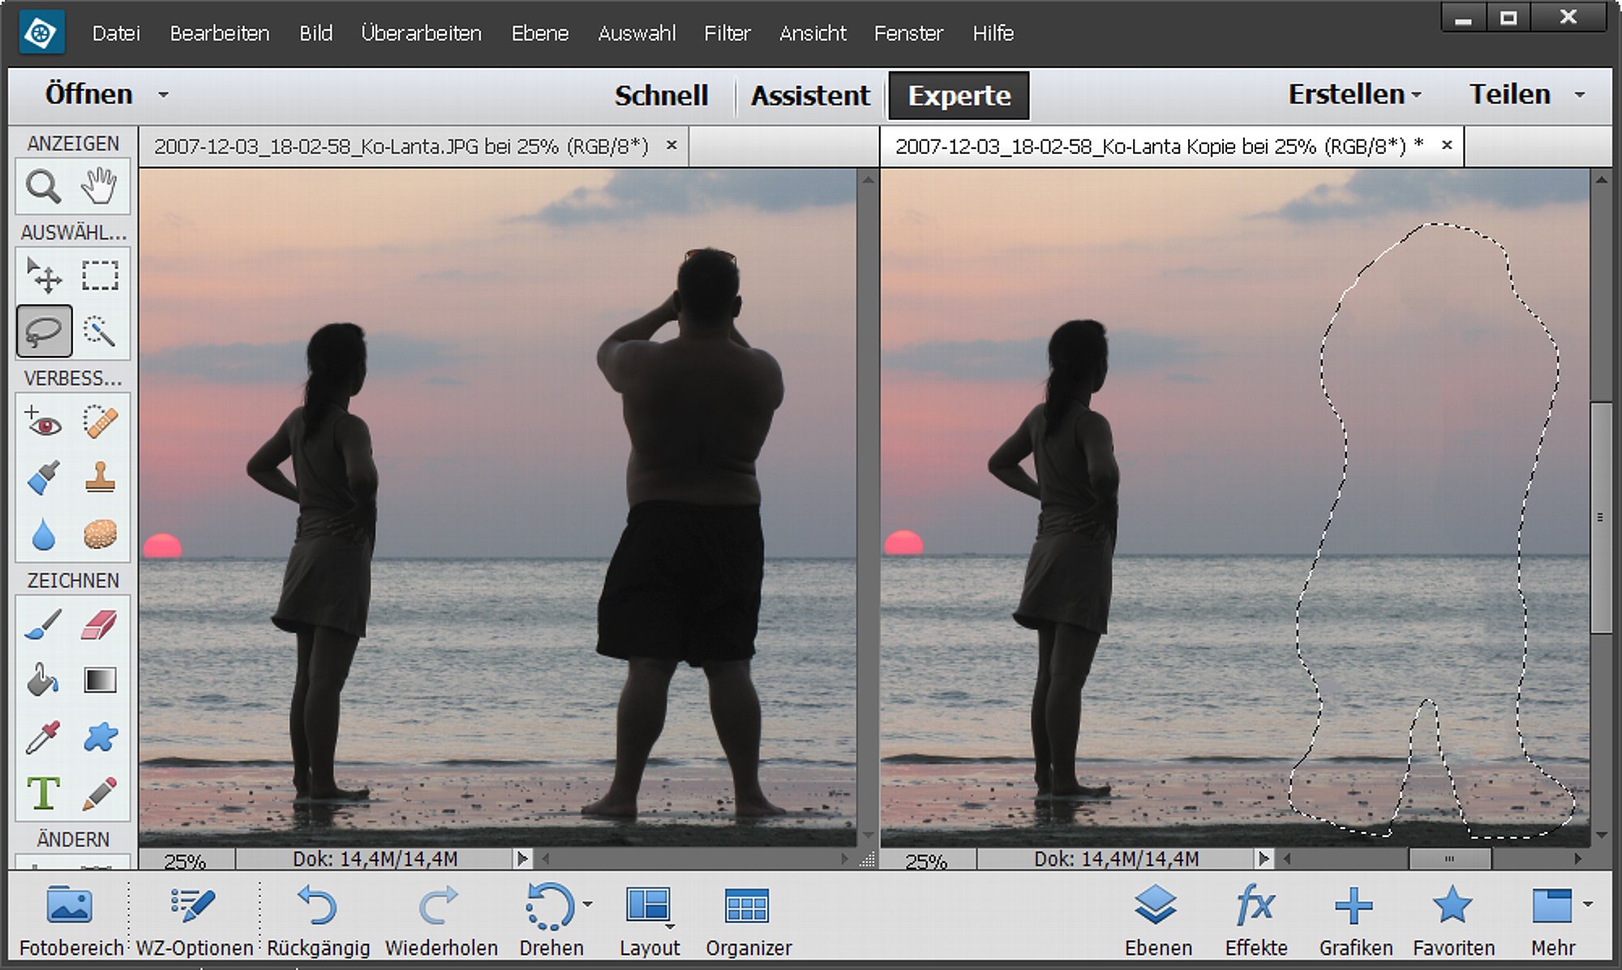
Task: Select the Spot Healing bandage tool
Action: (x=99, y=422)
